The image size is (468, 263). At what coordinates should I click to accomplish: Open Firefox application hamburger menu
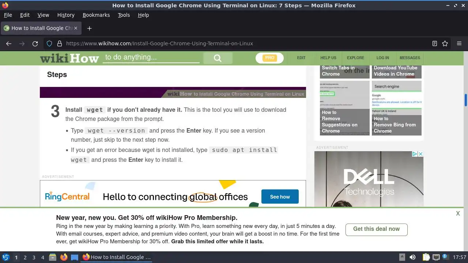pos(459,43)
